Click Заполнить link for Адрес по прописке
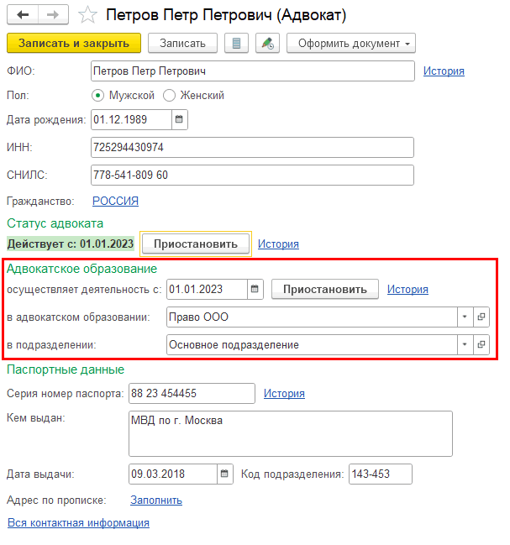Screen dimensions: 510x545 [x=155, y=500]
